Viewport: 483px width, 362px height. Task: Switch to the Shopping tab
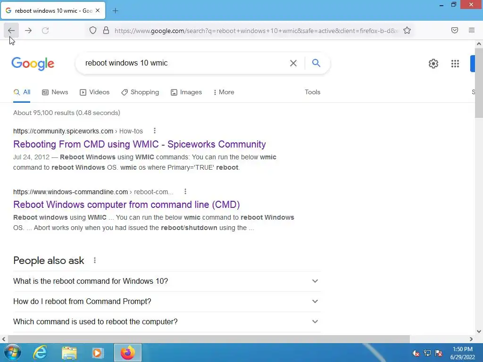(140, 92)
